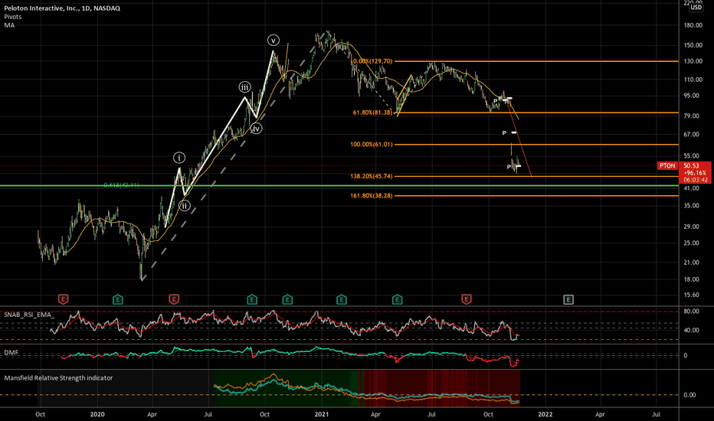This screenshot has height=421, width=714.
Task: Click the 2021 label on time axis
Action: 322,414
